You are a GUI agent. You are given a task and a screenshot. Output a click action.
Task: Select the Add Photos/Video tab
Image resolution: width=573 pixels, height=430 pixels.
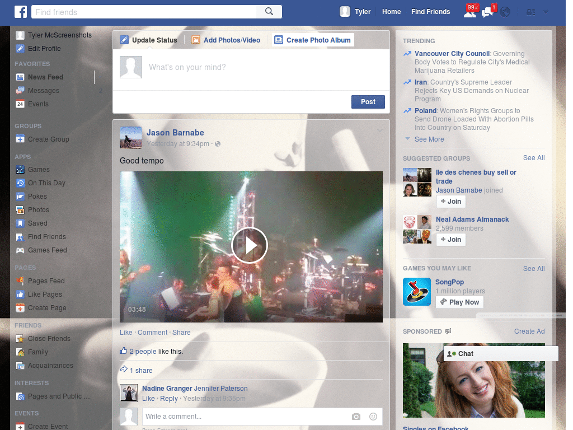(226, 40)
